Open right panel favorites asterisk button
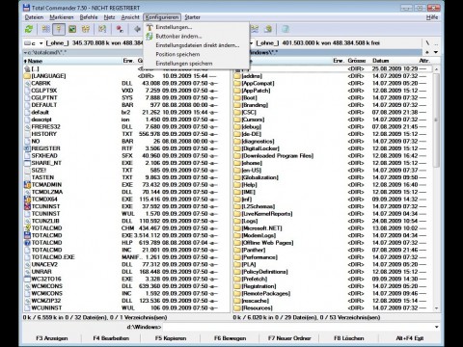 click(x=427, y=52)
